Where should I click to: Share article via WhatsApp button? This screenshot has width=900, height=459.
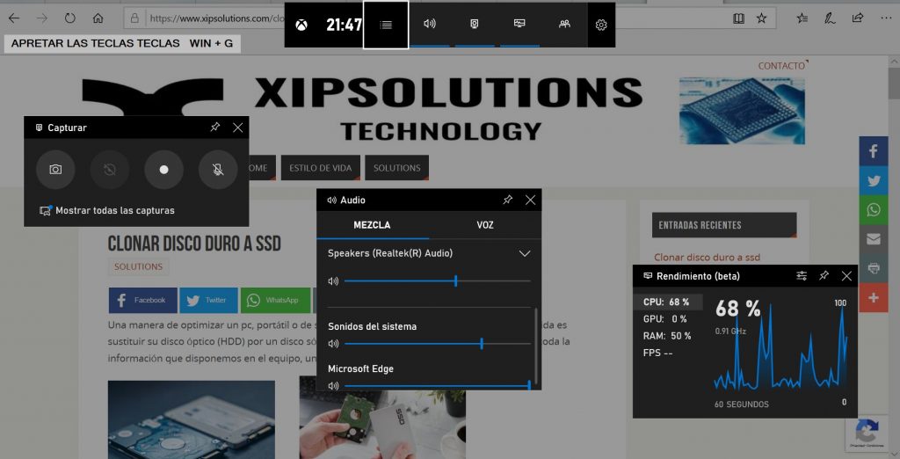tap(277, 300)
